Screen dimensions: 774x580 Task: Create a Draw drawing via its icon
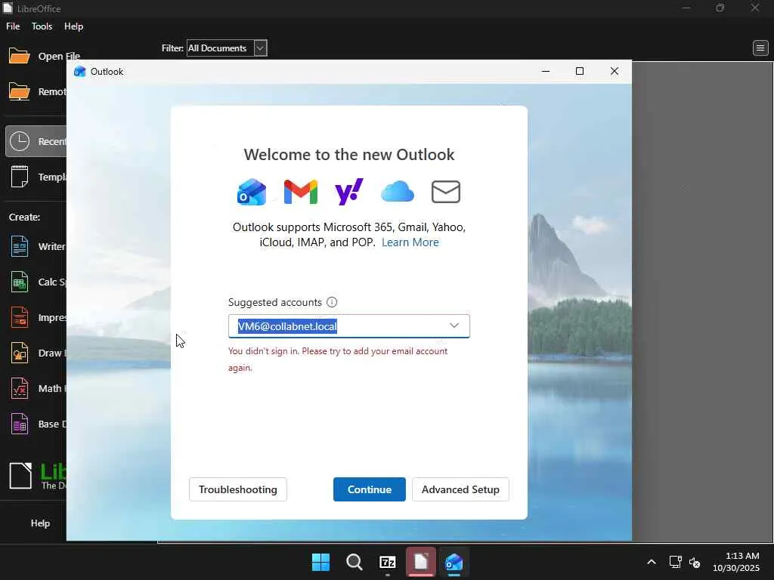(19, 353)
